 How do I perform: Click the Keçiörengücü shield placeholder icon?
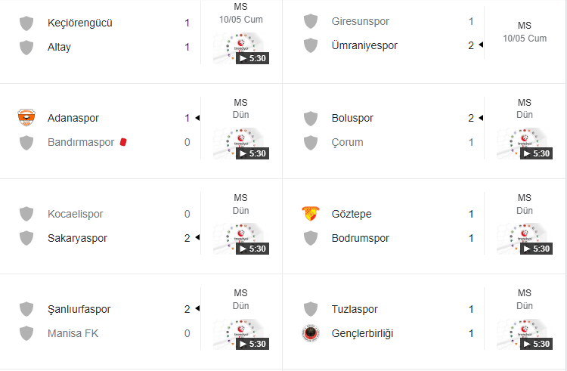pos(26,23)
